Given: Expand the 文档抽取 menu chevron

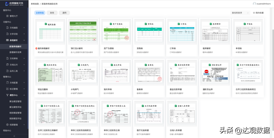Looking at the screenshot, I should pyautogui.click(x=24, y=28).
